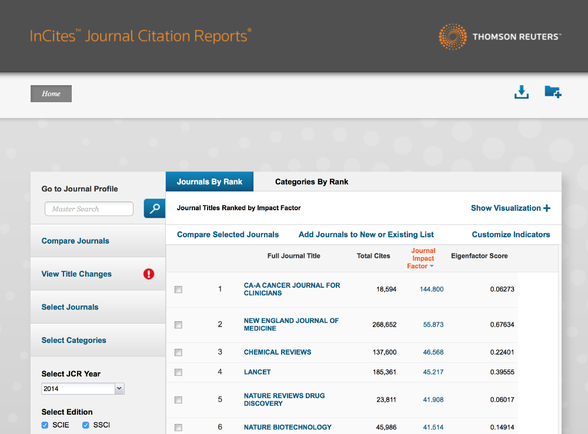Click total cites value 268,652
588x434 pixels.
[385, 325]
